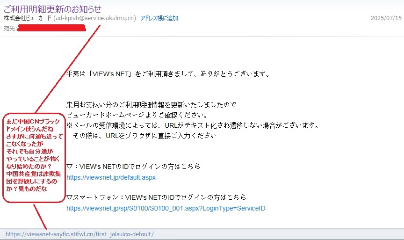The width and height of the screenshot is (404, 240).
Task: Click the 宛先 recipient label
Action: (x=10, y=28)
